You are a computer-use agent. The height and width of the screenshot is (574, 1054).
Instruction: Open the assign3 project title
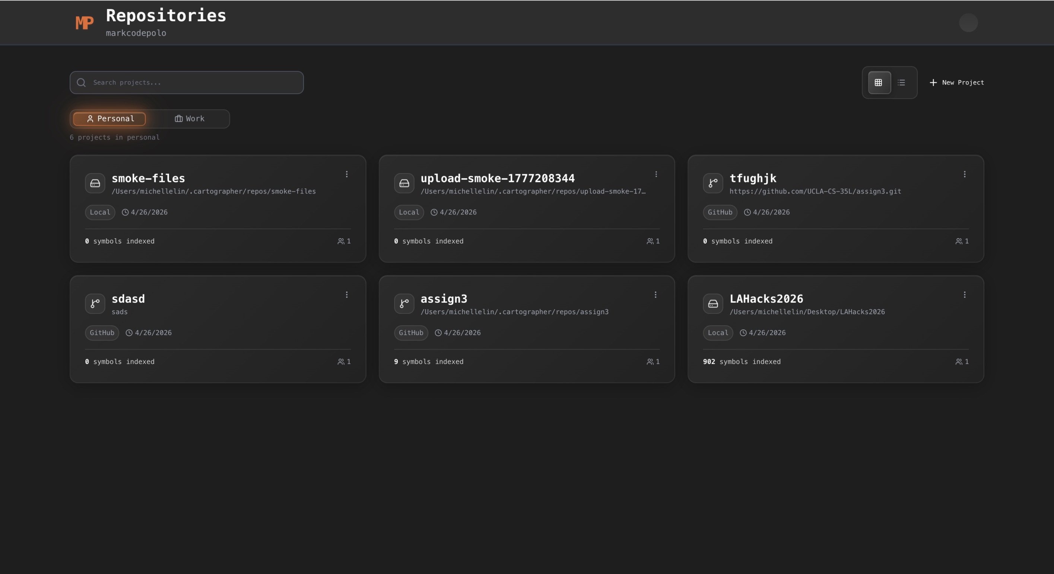(x=444, y=299)
